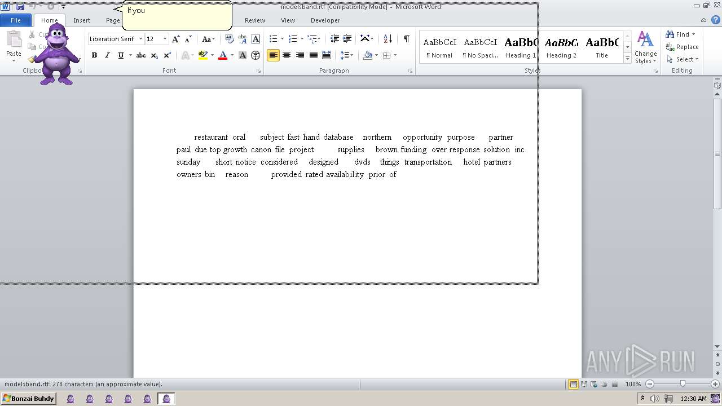Click Shrink Font icon
The width and height of the screenshot is (722, 406).
(x=188, y=39)
